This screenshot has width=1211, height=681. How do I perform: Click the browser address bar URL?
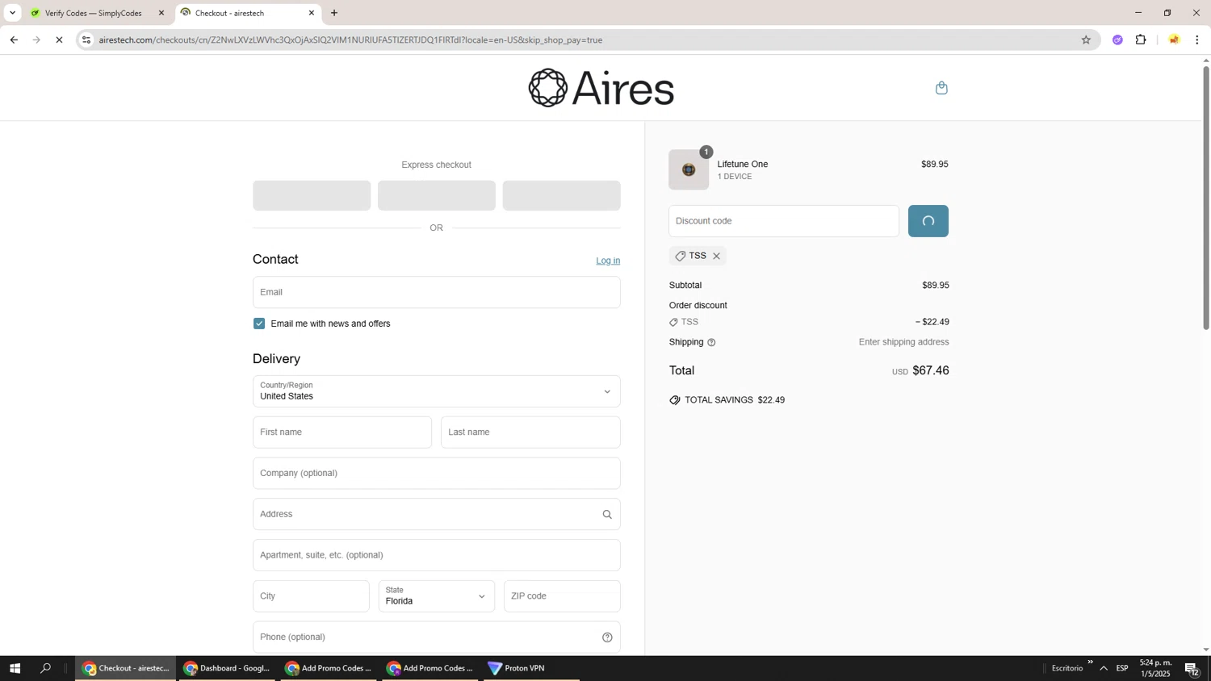pos(351,40)
